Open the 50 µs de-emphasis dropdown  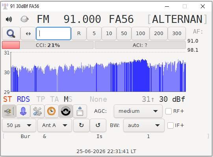[x=19, y=125]
